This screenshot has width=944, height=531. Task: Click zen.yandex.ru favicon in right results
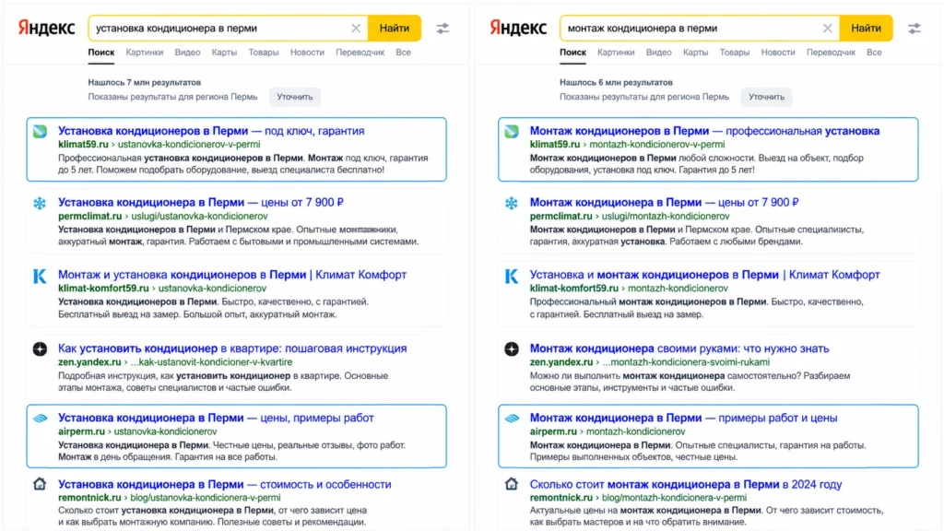tap(511, 349)
